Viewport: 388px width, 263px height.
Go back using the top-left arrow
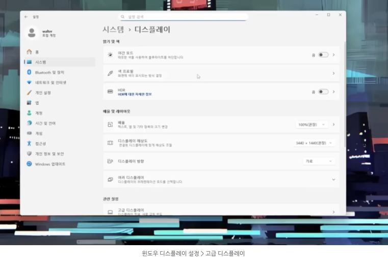[26, 17]
